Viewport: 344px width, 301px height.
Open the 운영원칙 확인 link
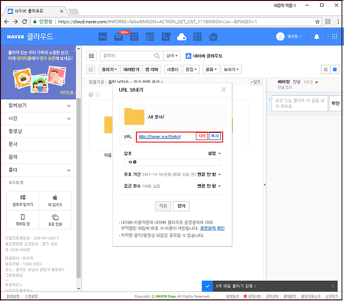click(212, 228)
